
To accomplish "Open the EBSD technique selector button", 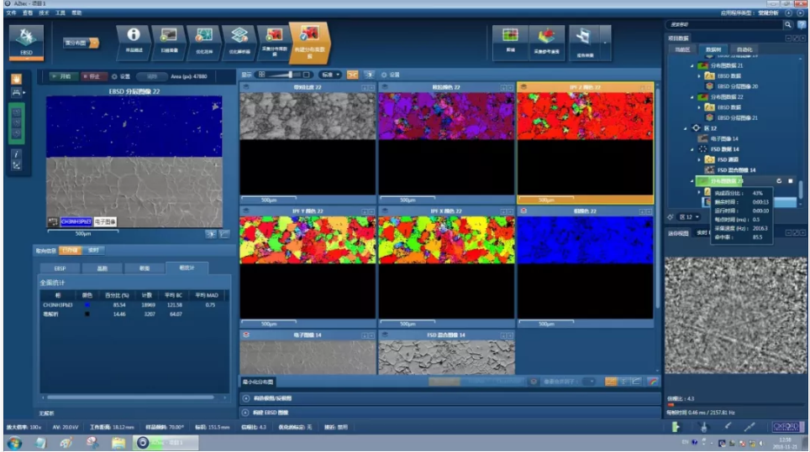I will [26, 41].
